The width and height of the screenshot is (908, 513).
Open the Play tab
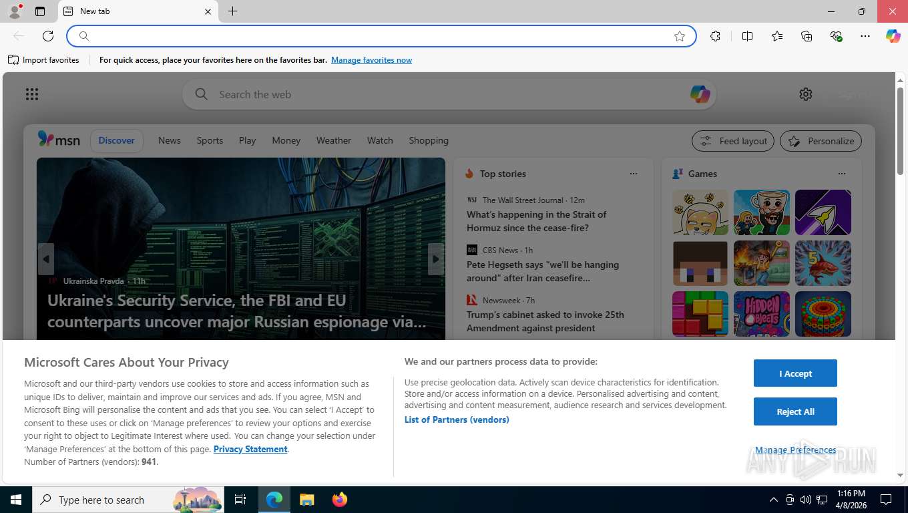[x=247, y=140]
